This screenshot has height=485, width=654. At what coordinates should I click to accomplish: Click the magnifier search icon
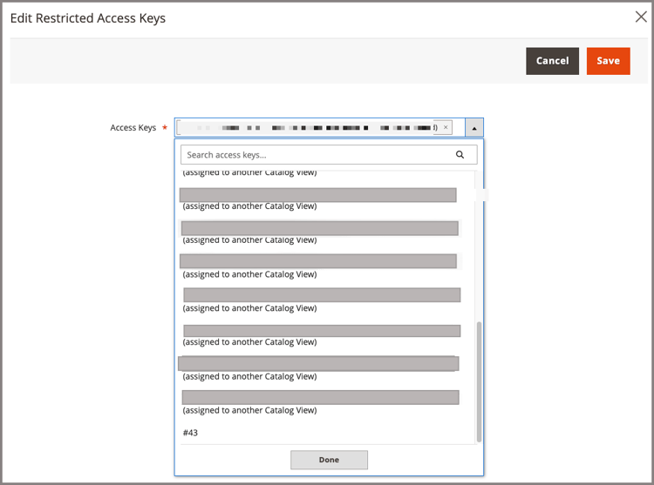[x=460, y=154]
